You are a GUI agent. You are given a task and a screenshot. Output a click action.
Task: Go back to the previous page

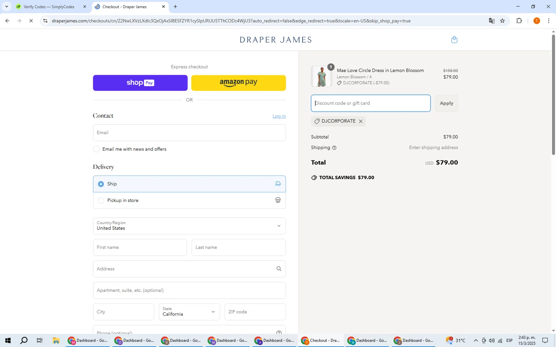click(7, 21)
